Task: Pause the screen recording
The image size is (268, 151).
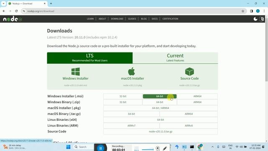Action: point(100,148)
